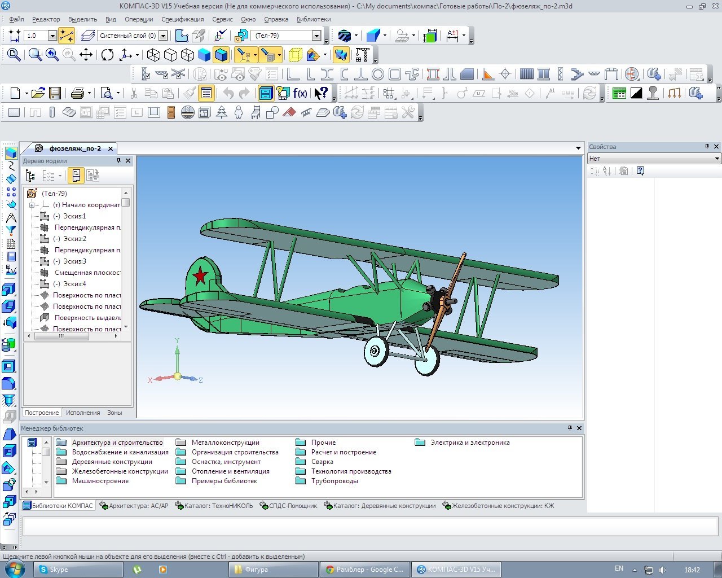Open the f(x) variables panel
This screenshot has height=578, width=722.
tap(300, 93)
